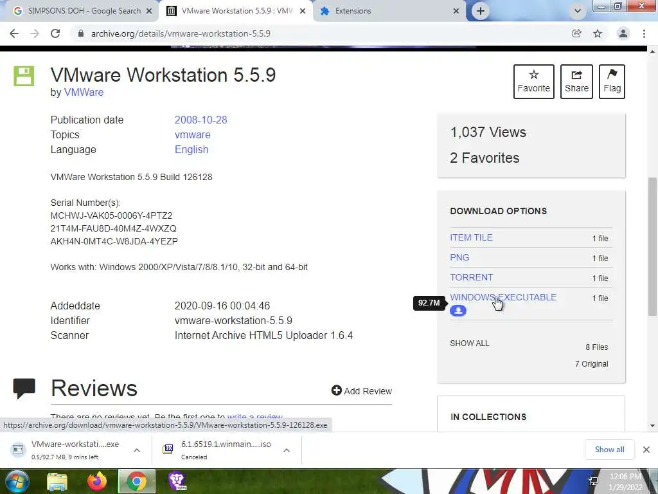Click the network tray icon
This screenshot has height=494, width=658.
pyautogui.click(x=593, y=481)
